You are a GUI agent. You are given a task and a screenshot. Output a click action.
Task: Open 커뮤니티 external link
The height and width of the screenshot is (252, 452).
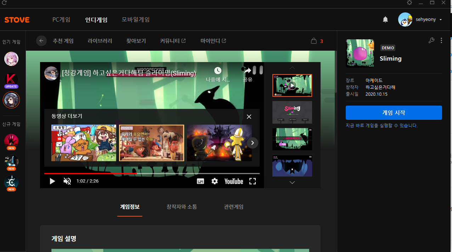point(173,41)
